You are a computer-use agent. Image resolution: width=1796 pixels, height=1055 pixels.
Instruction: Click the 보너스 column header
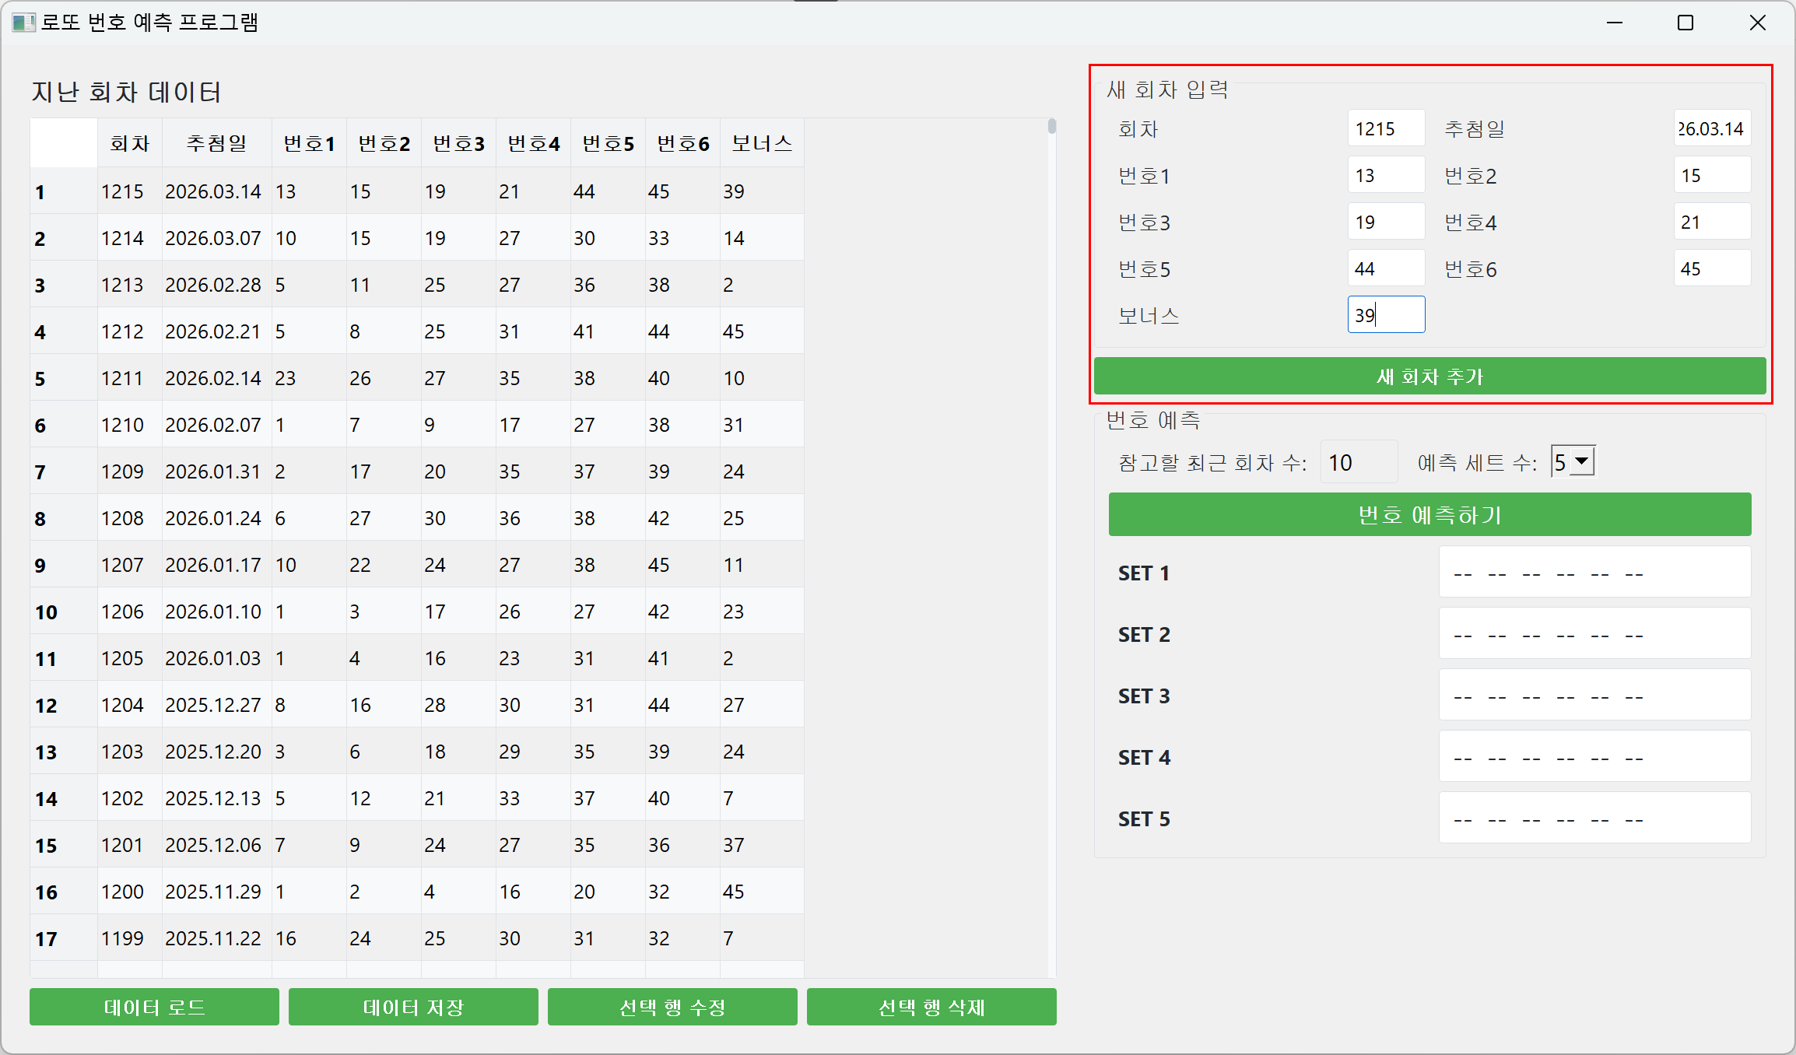[x=761, y=143]
